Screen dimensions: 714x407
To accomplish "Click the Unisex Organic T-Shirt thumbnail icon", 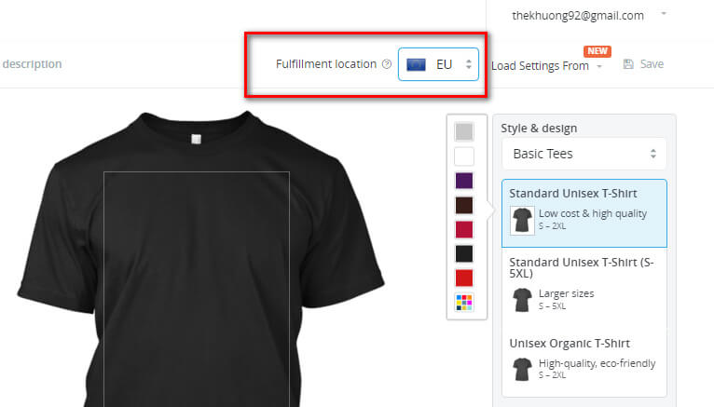I will click(x=522, y=369).
